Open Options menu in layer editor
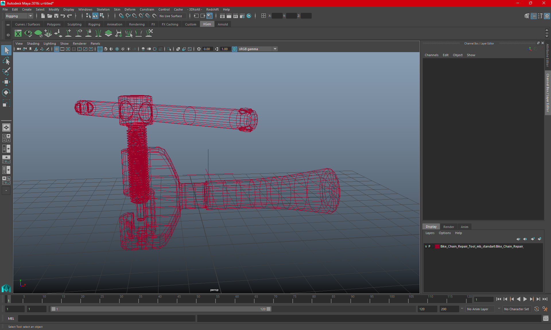The image size is (551, 330). [x=445, y=233]
